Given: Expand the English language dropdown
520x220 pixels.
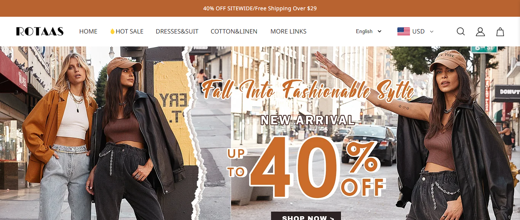Looking at the screenshot, I should click(x=368, y=31).
